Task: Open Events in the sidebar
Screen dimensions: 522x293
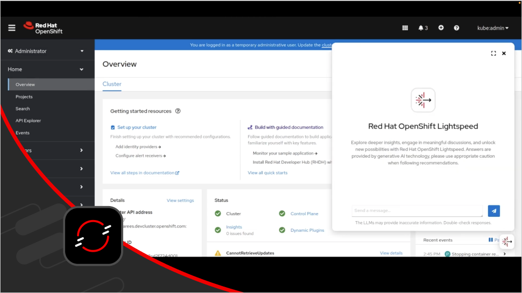Action: [x=23, y=133]
